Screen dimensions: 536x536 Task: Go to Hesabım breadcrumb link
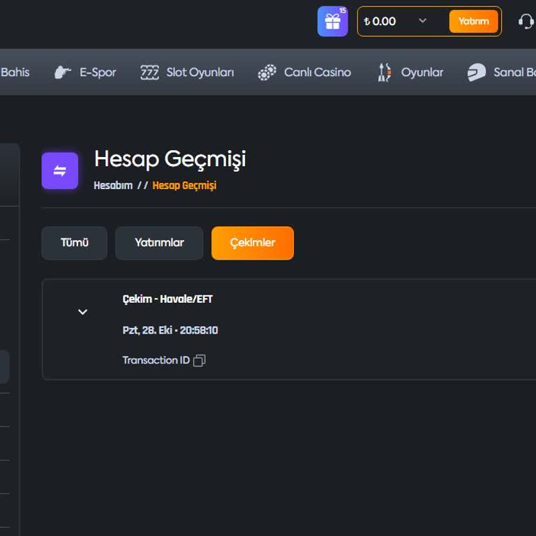pyautogui.click(x=113, y=185)
